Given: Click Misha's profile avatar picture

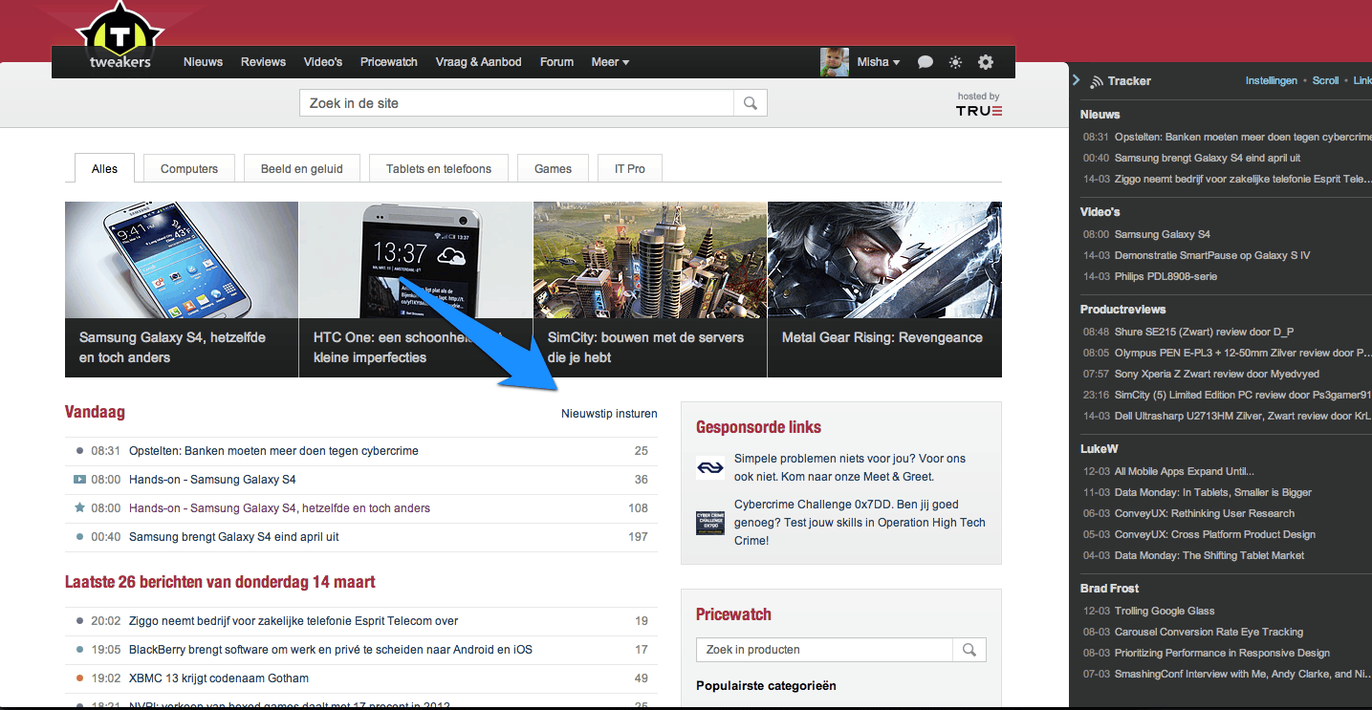Looking at the screenshot, I should click(835, 62).
